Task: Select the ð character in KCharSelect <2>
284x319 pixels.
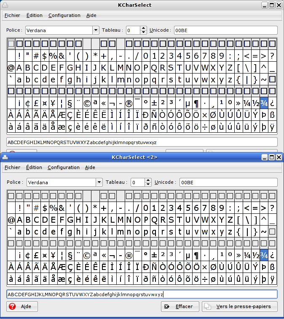Action: [146, 279]
